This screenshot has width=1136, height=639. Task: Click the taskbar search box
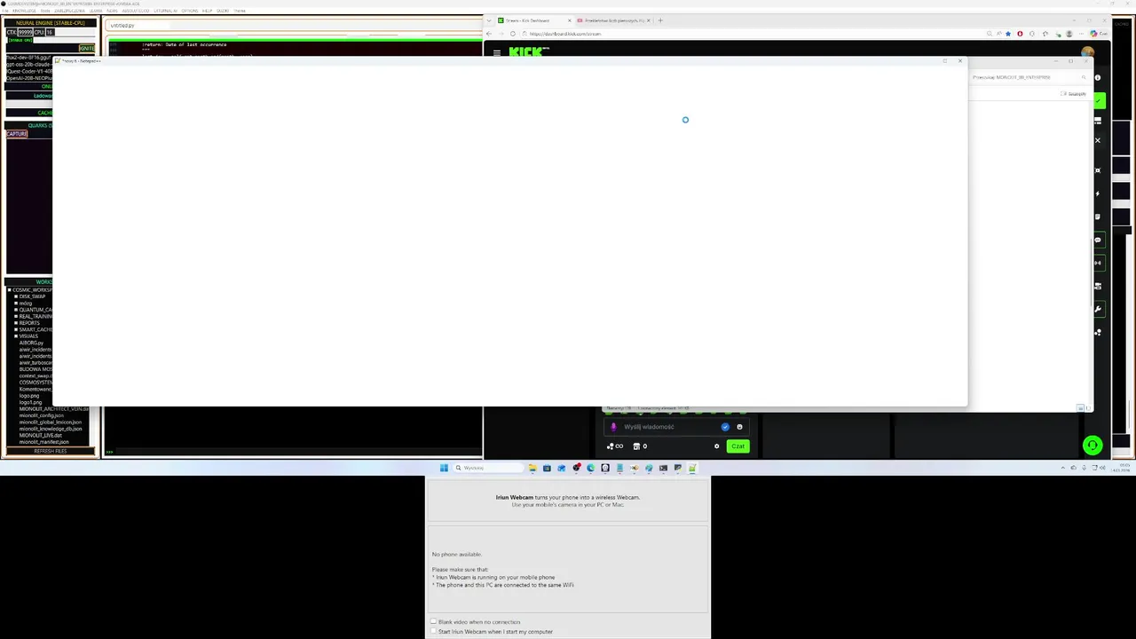click(488, 468)
